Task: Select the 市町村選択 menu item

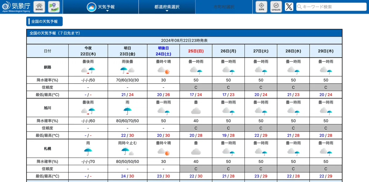Action: tap(224, 7)
